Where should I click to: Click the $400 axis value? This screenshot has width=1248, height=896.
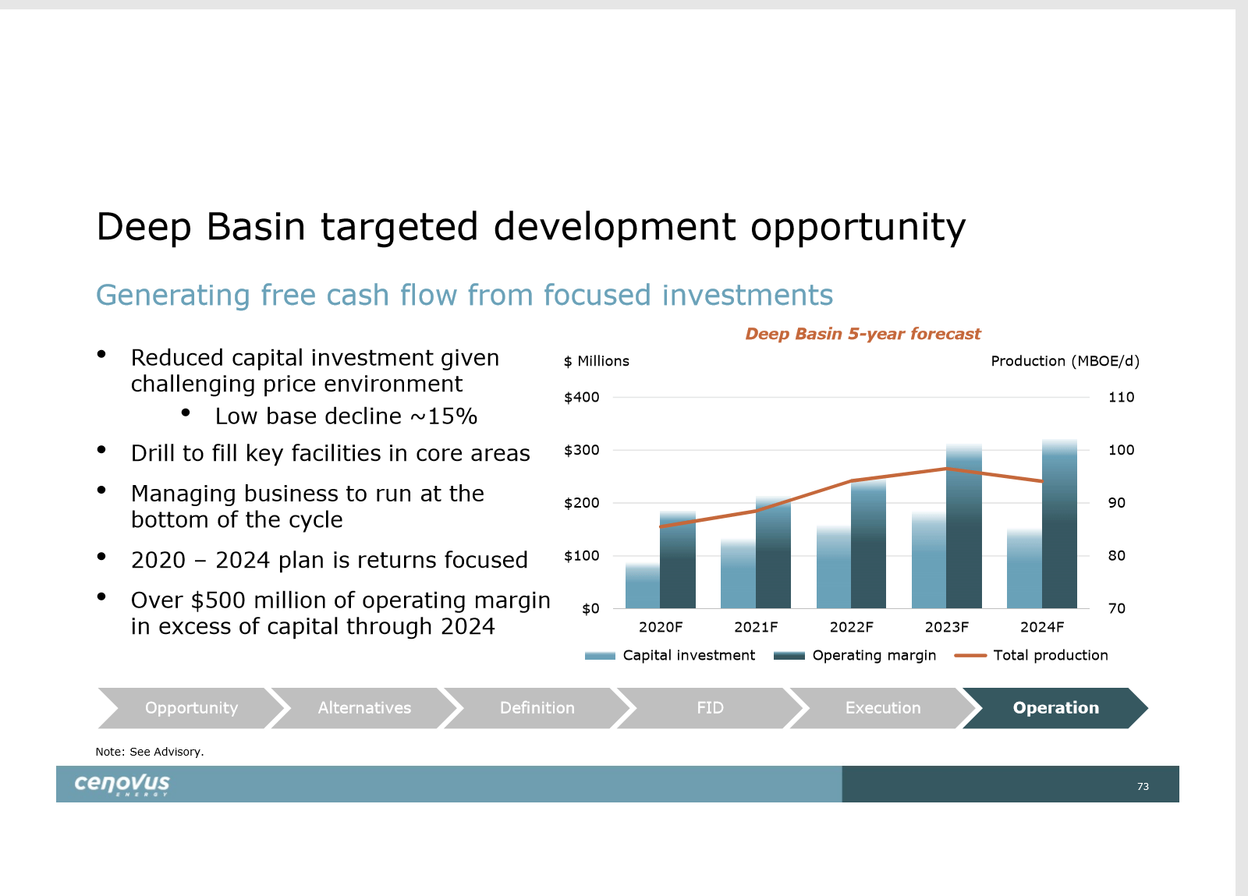(x=582, y=397)
